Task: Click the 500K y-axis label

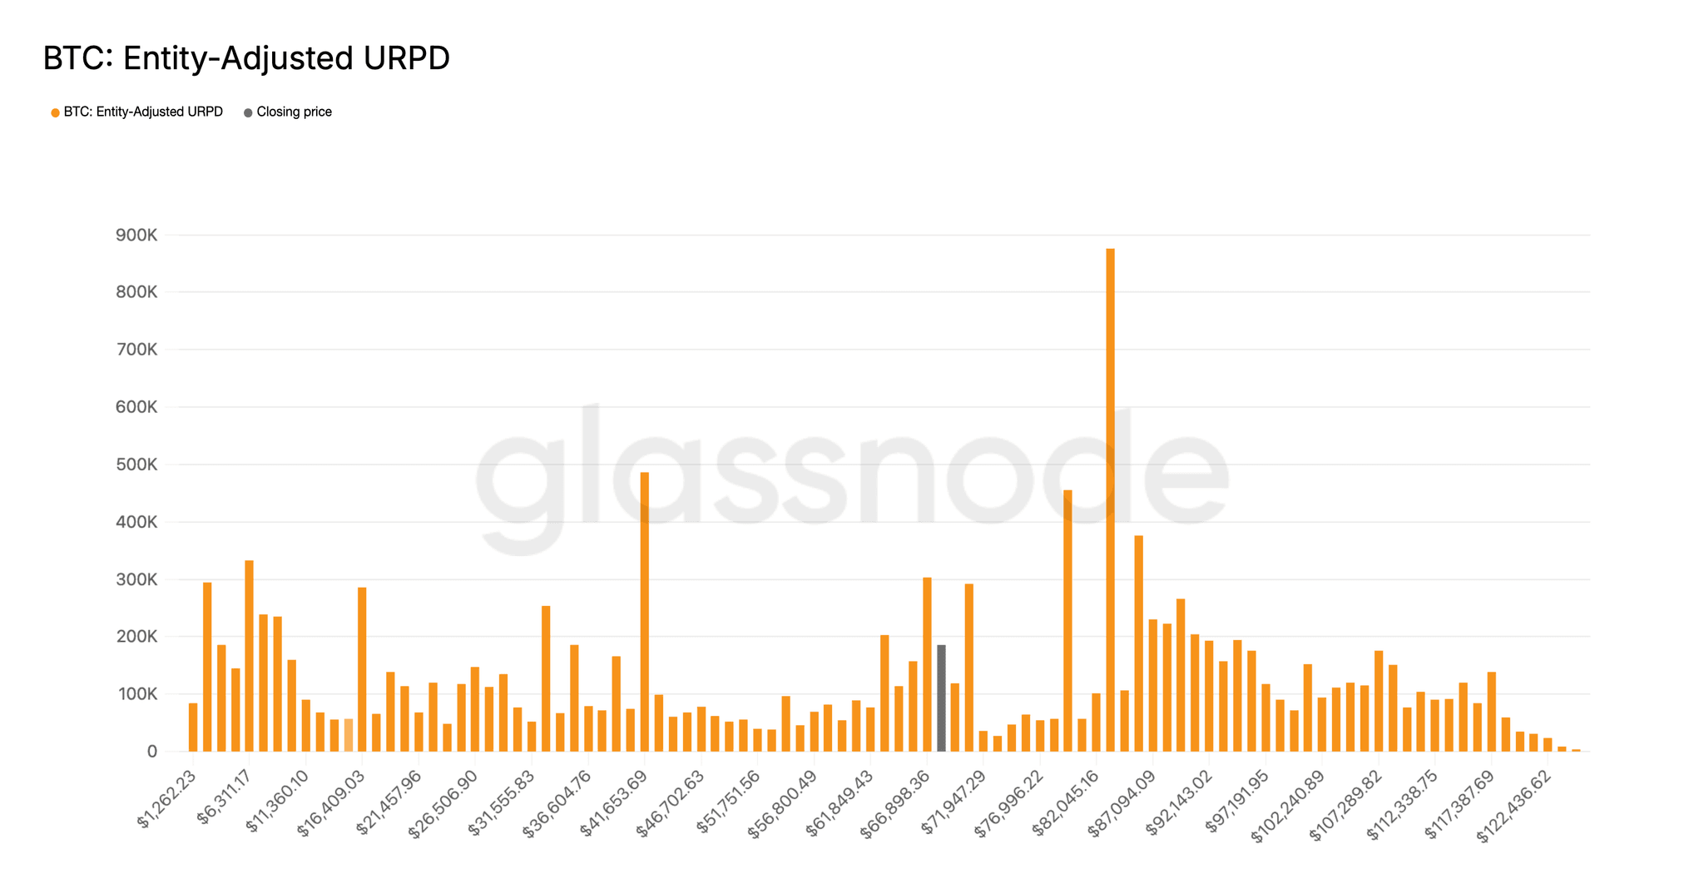Action: (x=136, y=464)
